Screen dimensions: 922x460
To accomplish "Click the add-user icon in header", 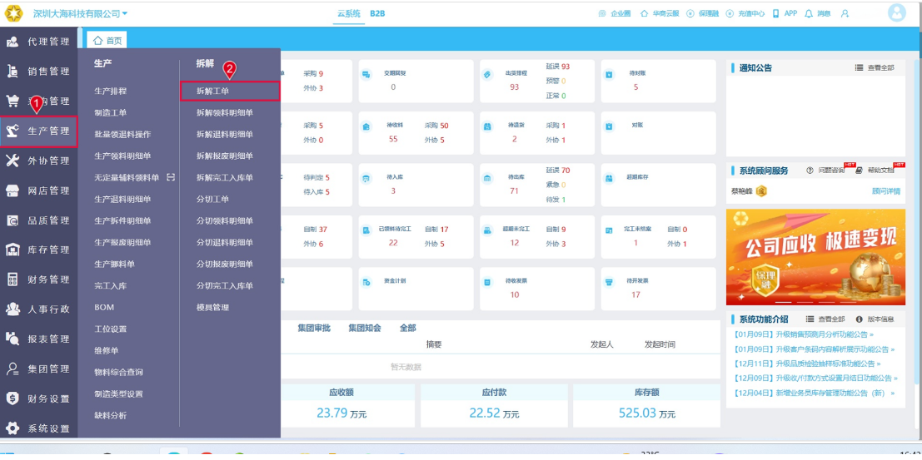I will click(x=845, y=13).
